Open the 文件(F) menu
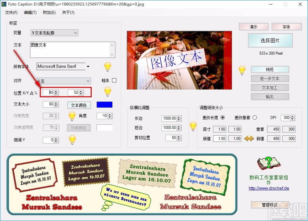308x221 pixels. click(11, 13)
